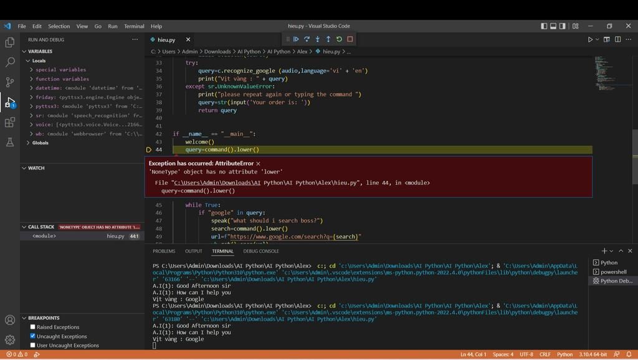Open the Run menu
This screenshot has width=638, height=360.
click(113, 26)
